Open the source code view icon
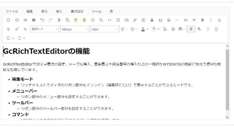234x133 pixels. click(110, 20)
